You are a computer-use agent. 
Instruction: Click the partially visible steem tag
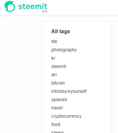coord(58,132)
